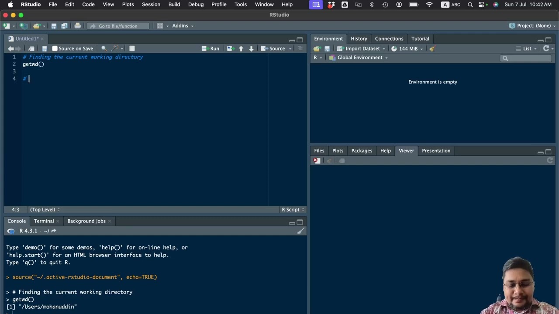This screenshot has width=559, height=314.
Task: Click the Open existing file folder icon
Action: (x=36, y=26)
